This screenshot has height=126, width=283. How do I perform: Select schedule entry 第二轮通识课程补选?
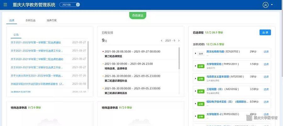point(116,81)
